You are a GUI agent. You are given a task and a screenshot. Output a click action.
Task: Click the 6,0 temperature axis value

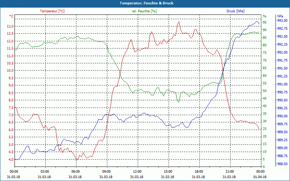click(11, 130)
